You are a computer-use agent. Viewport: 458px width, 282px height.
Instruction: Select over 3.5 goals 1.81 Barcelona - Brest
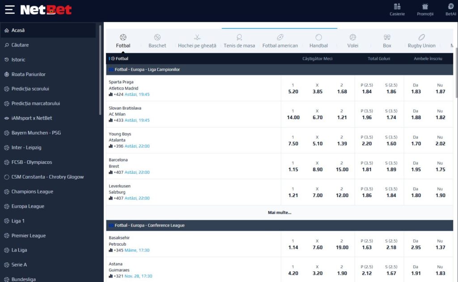pos(367,167)
